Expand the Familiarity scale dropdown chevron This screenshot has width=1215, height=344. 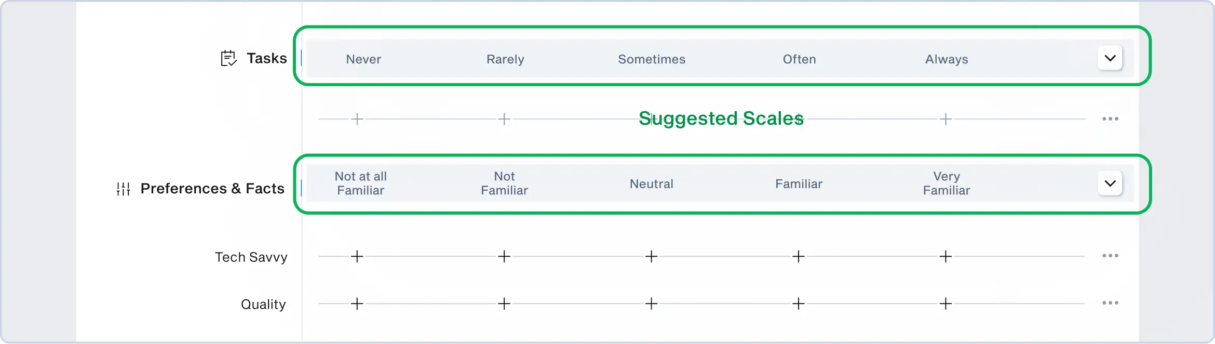[x=1110, y=183]
